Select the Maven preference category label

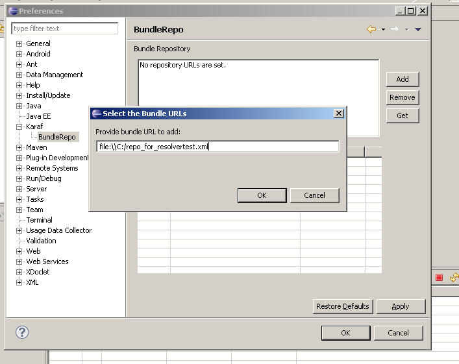36,147
